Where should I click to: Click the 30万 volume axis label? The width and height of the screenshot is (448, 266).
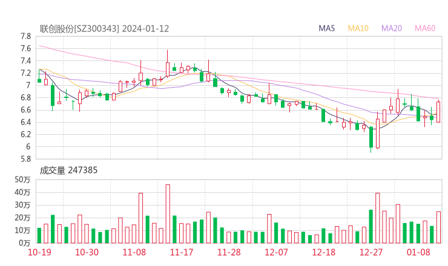(x=22, y=205)
